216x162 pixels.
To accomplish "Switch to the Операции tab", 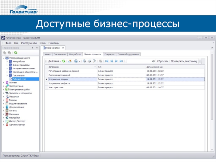I will pos(109,54).
